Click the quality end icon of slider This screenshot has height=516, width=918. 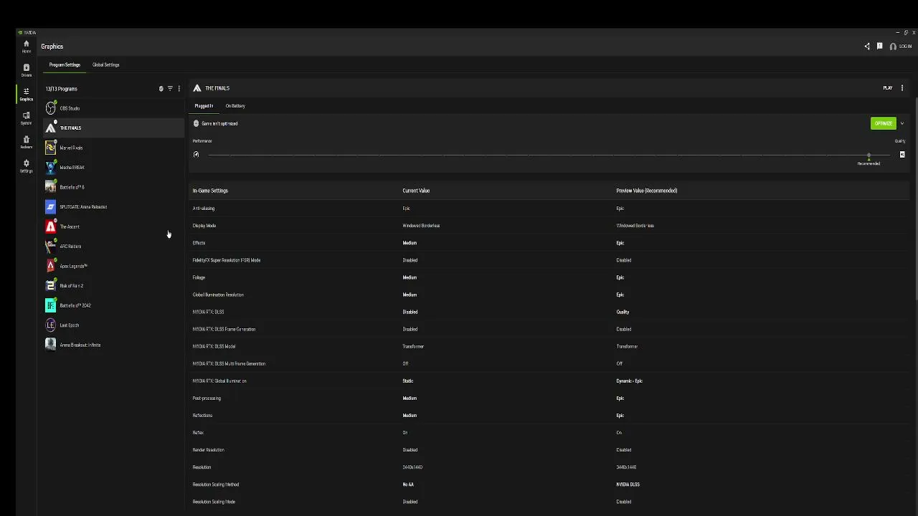click(902, 154)
